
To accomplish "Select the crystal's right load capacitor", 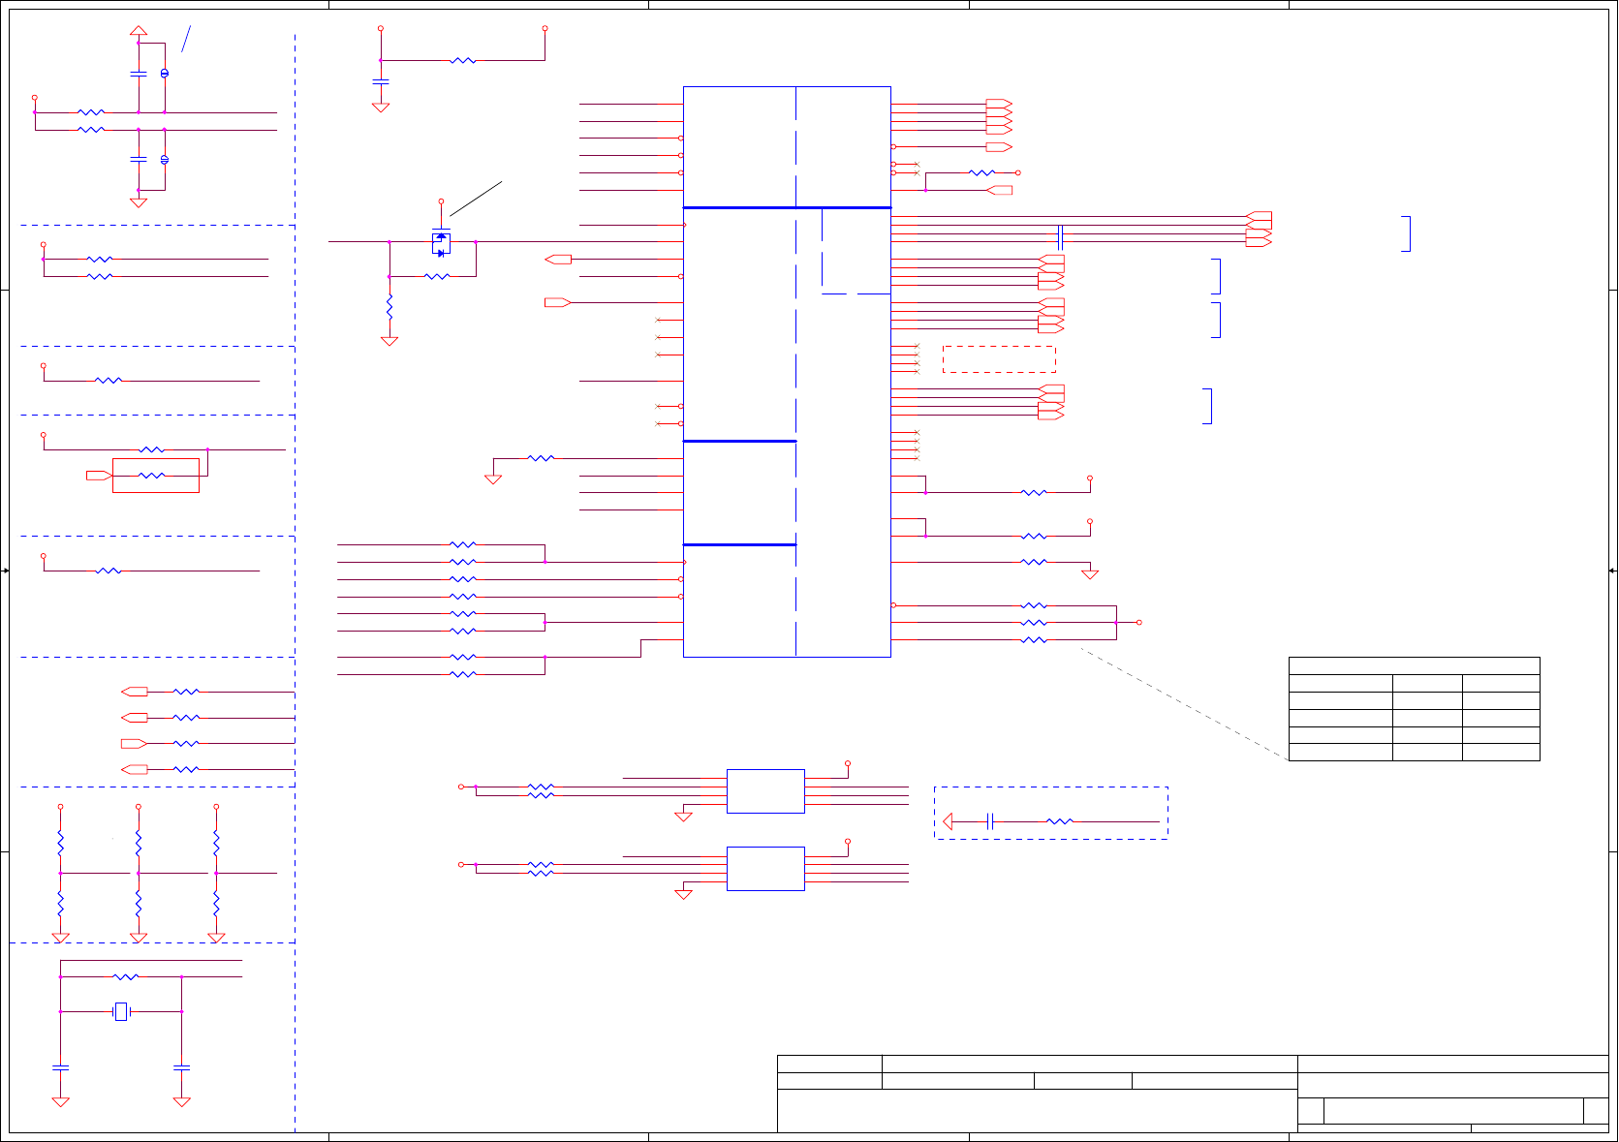I will pyautogui.click(x=181, y=1066).
